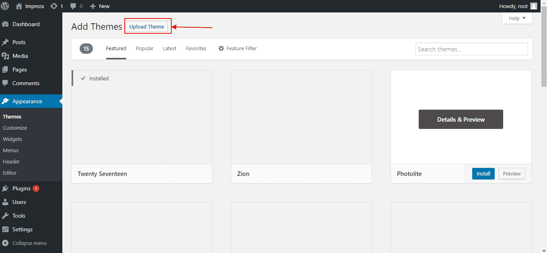Click the Tools wrench icon
The width and height of the screenshot is (547, 253).
point(5,216)
